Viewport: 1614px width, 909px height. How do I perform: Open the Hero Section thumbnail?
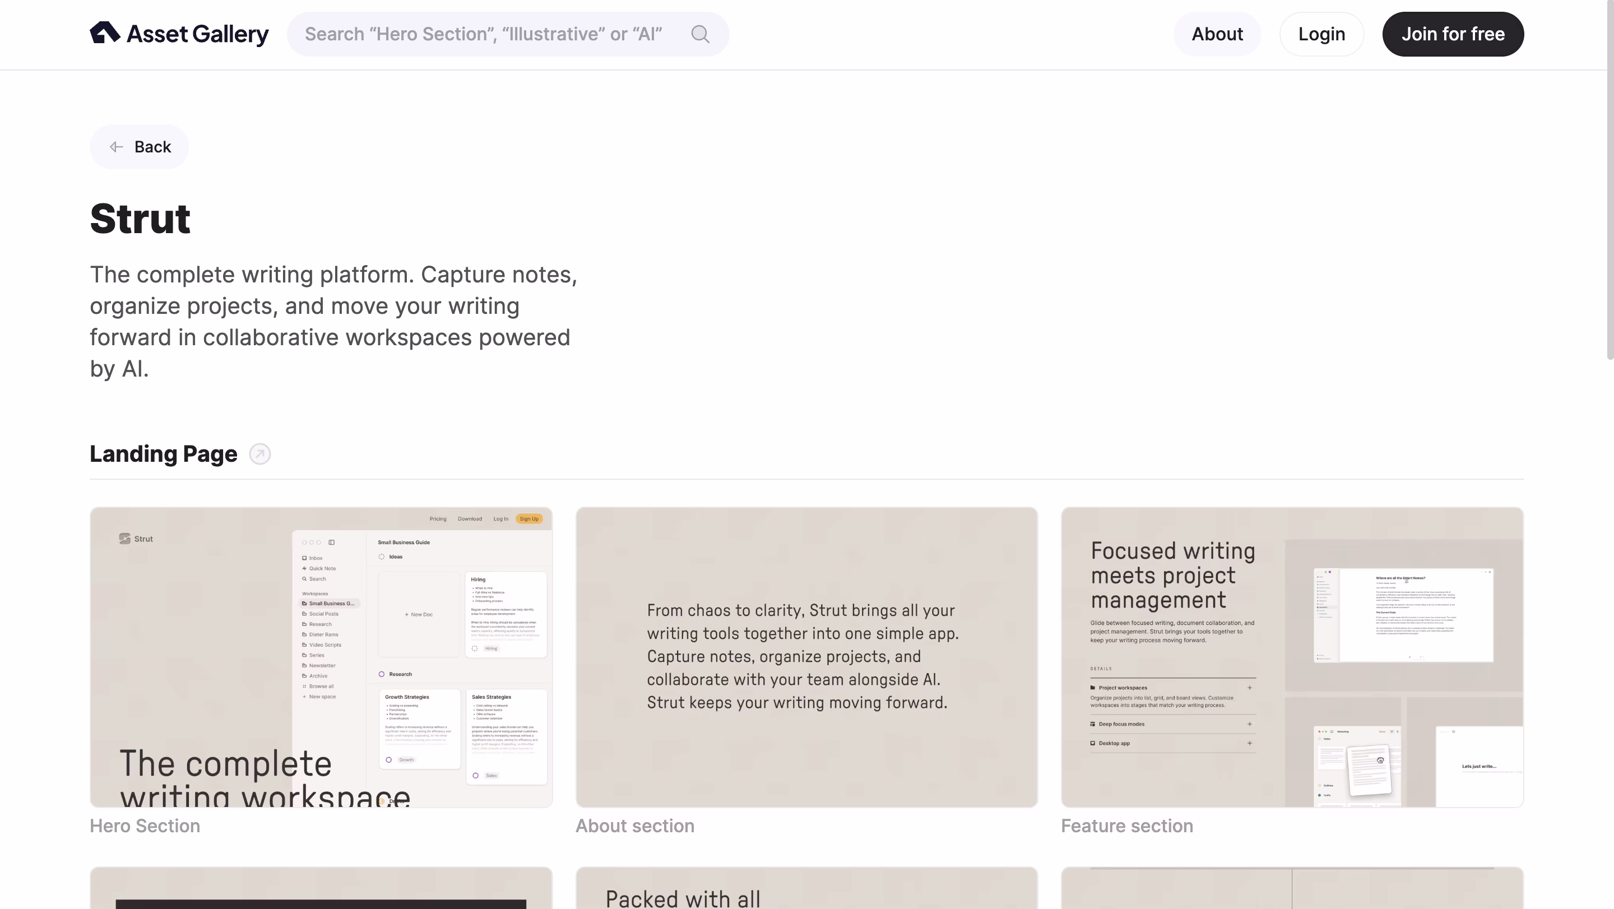click(321, 657)
